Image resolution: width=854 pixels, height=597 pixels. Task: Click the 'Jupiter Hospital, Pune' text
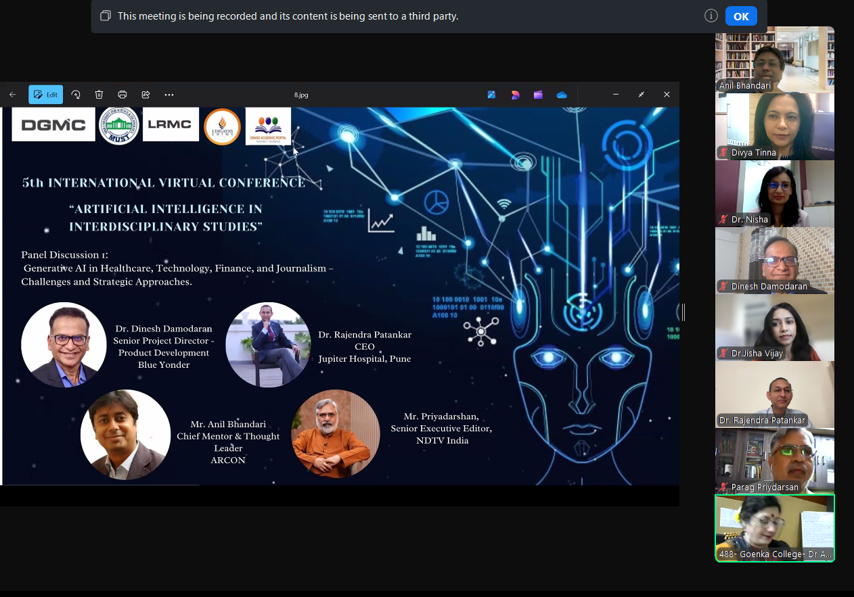point(365,359)
